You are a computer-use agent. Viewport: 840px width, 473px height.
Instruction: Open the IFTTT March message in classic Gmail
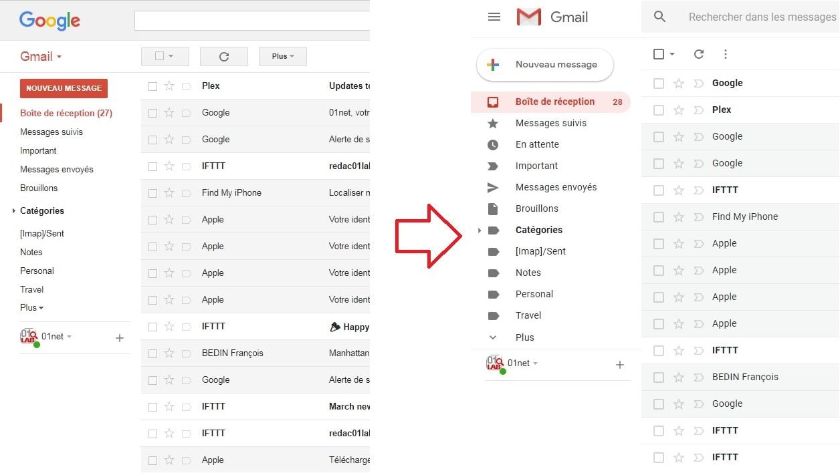click(x=255, y=407)
